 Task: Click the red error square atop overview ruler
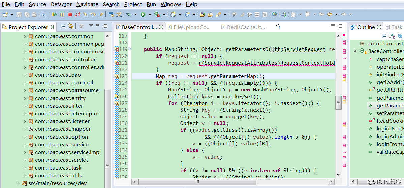[x=344, y=35]
